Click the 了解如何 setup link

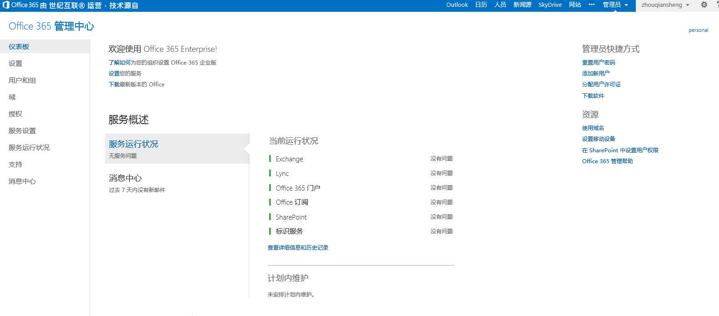pos(120,63)
